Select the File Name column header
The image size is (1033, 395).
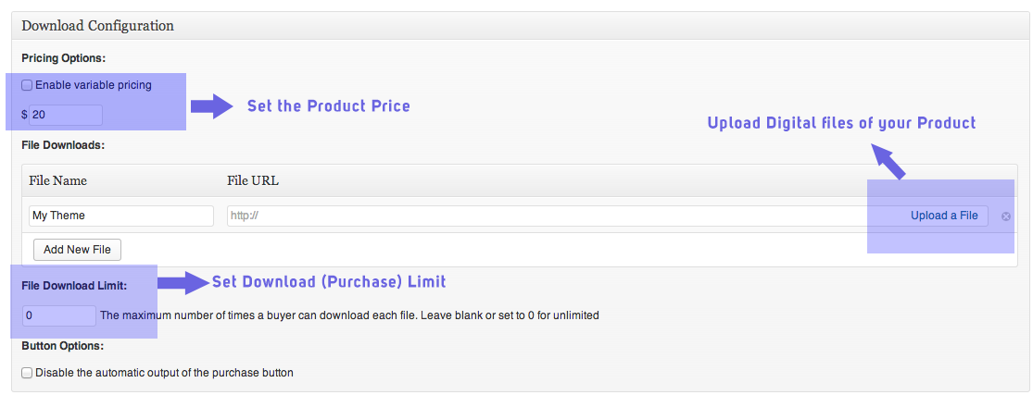click(x=58, y=180)
